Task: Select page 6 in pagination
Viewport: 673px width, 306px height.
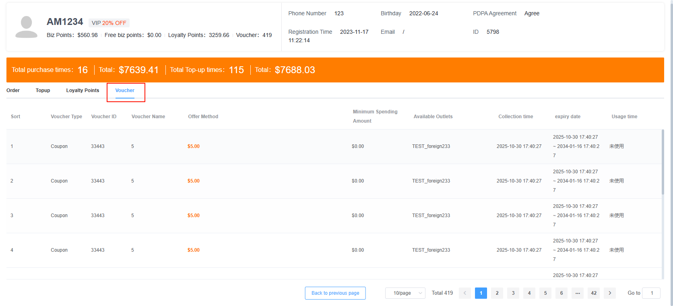Action: [x=562, y=293]
